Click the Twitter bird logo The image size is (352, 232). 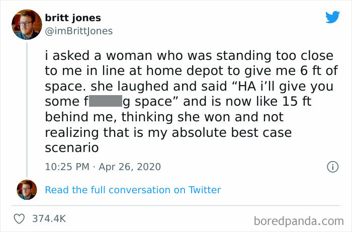[332, 17]
